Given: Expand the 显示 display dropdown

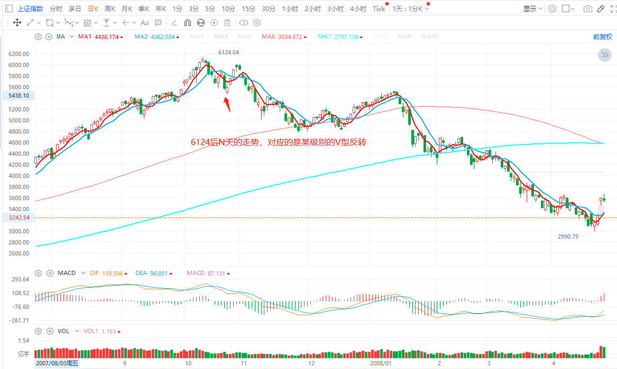Looking at the screenshot, I should (x=532, y=8).
